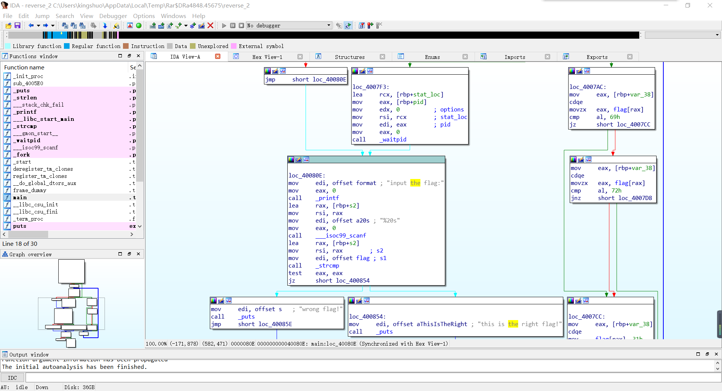Click the red X delete icon
The height and width of the screenshot is (391, 722).
tap(211, 26)
